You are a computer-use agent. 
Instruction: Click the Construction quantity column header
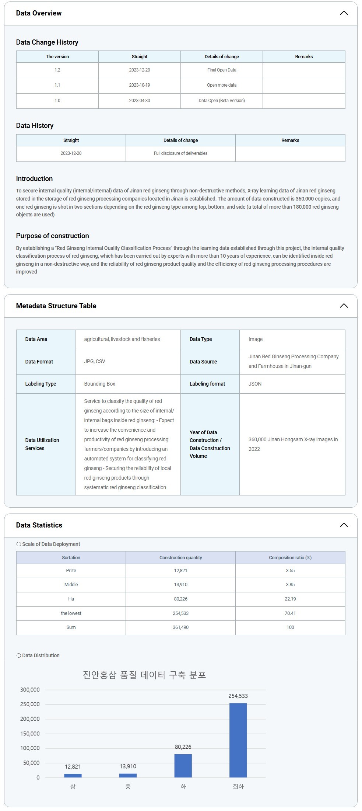click(180, 558)
